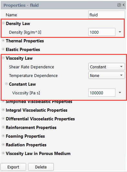Collapse the Density Law section

click(3, 23)
